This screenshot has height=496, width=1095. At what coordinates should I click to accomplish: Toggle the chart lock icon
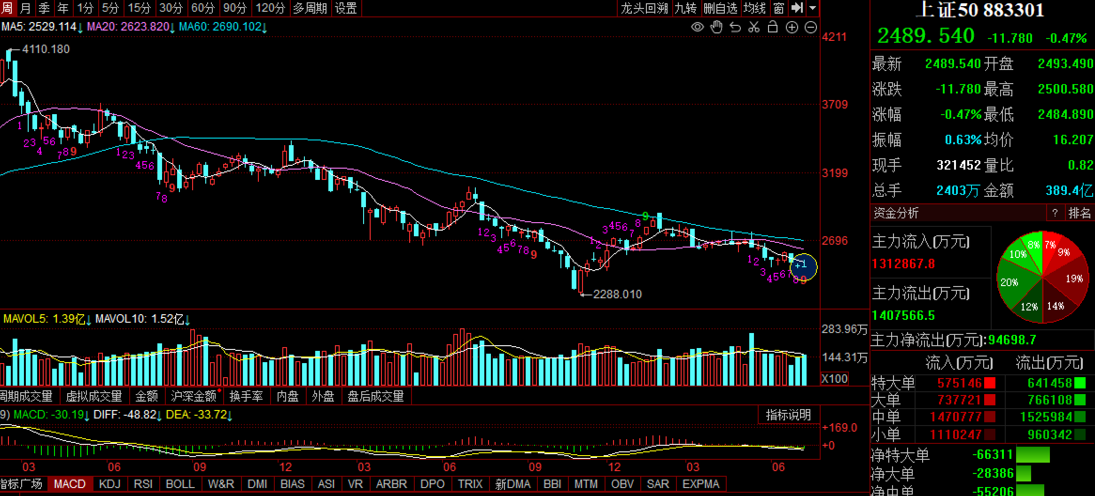point(773,27)
